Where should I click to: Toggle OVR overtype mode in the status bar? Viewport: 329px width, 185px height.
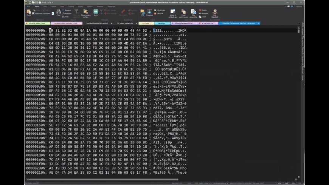click(x=286, y=183)
